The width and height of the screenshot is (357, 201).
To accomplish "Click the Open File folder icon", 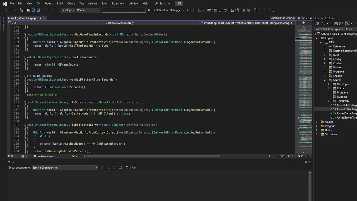I will (x=28, y=10).
